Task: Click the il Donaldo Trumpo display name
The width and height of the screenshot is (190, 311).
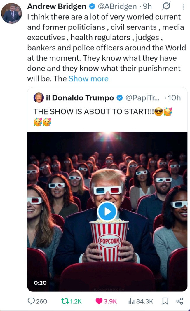Action: (x=80, y=98)
